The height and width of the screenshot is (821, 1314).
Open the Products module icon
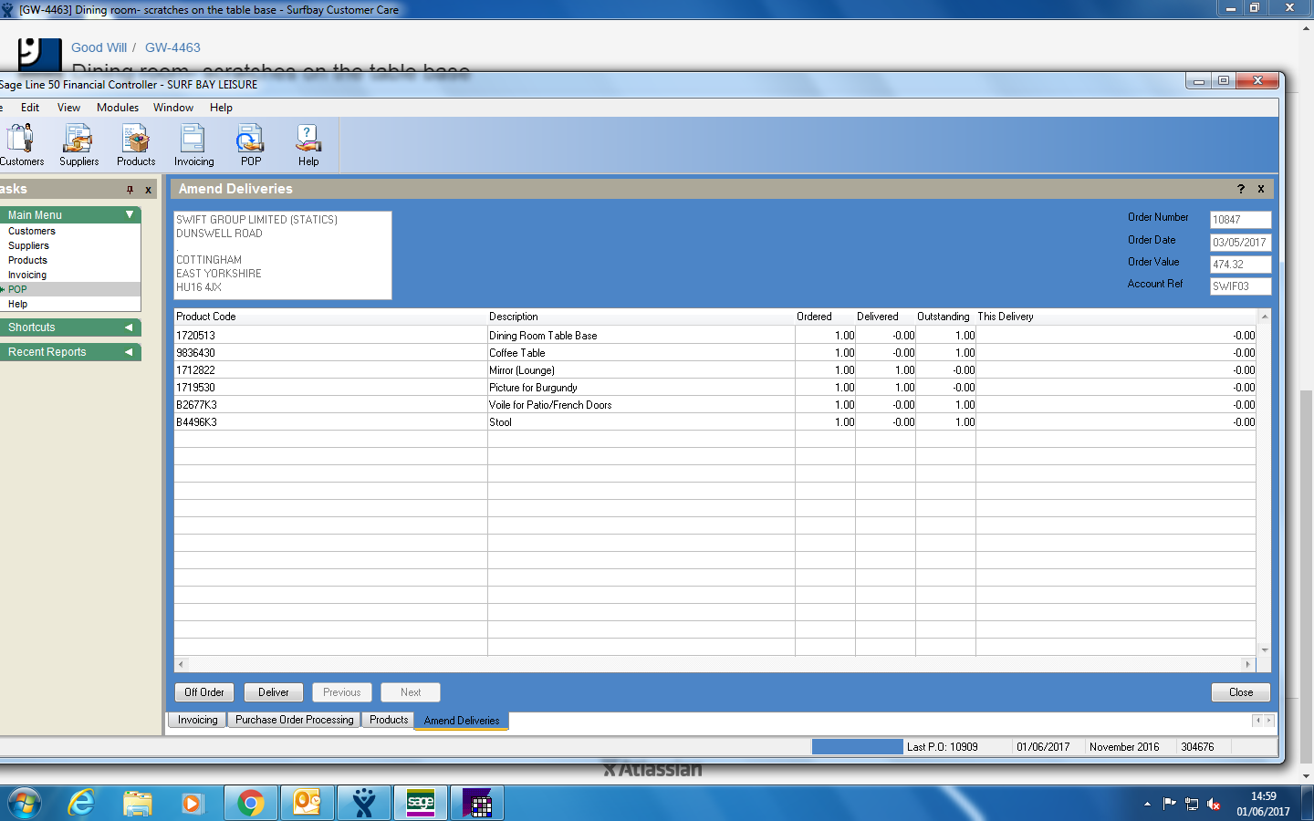[x=136, y=145]
